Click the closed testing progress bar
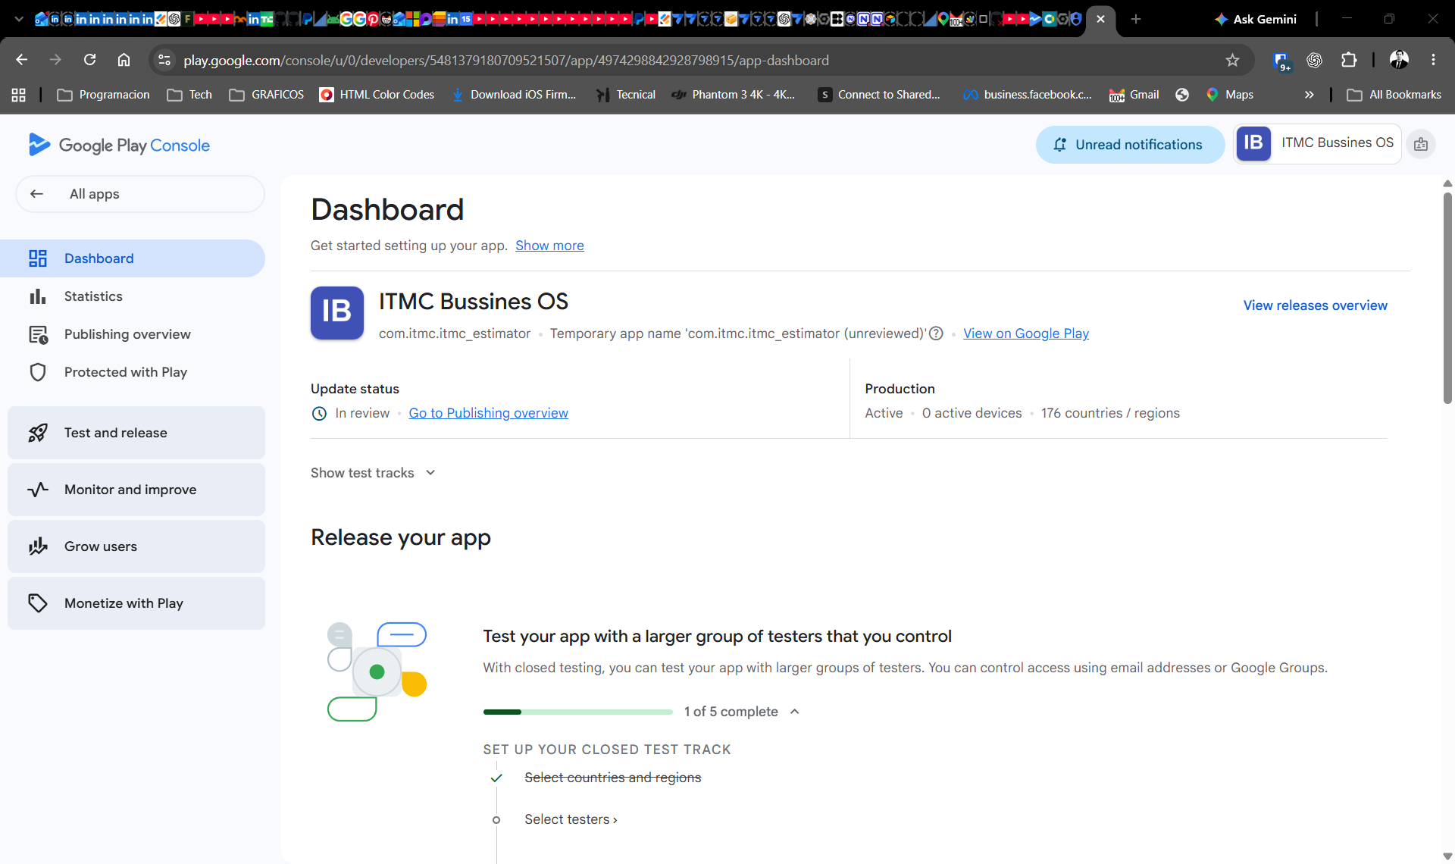Screen dimensions: 1455x864 [x=577, y=712]
